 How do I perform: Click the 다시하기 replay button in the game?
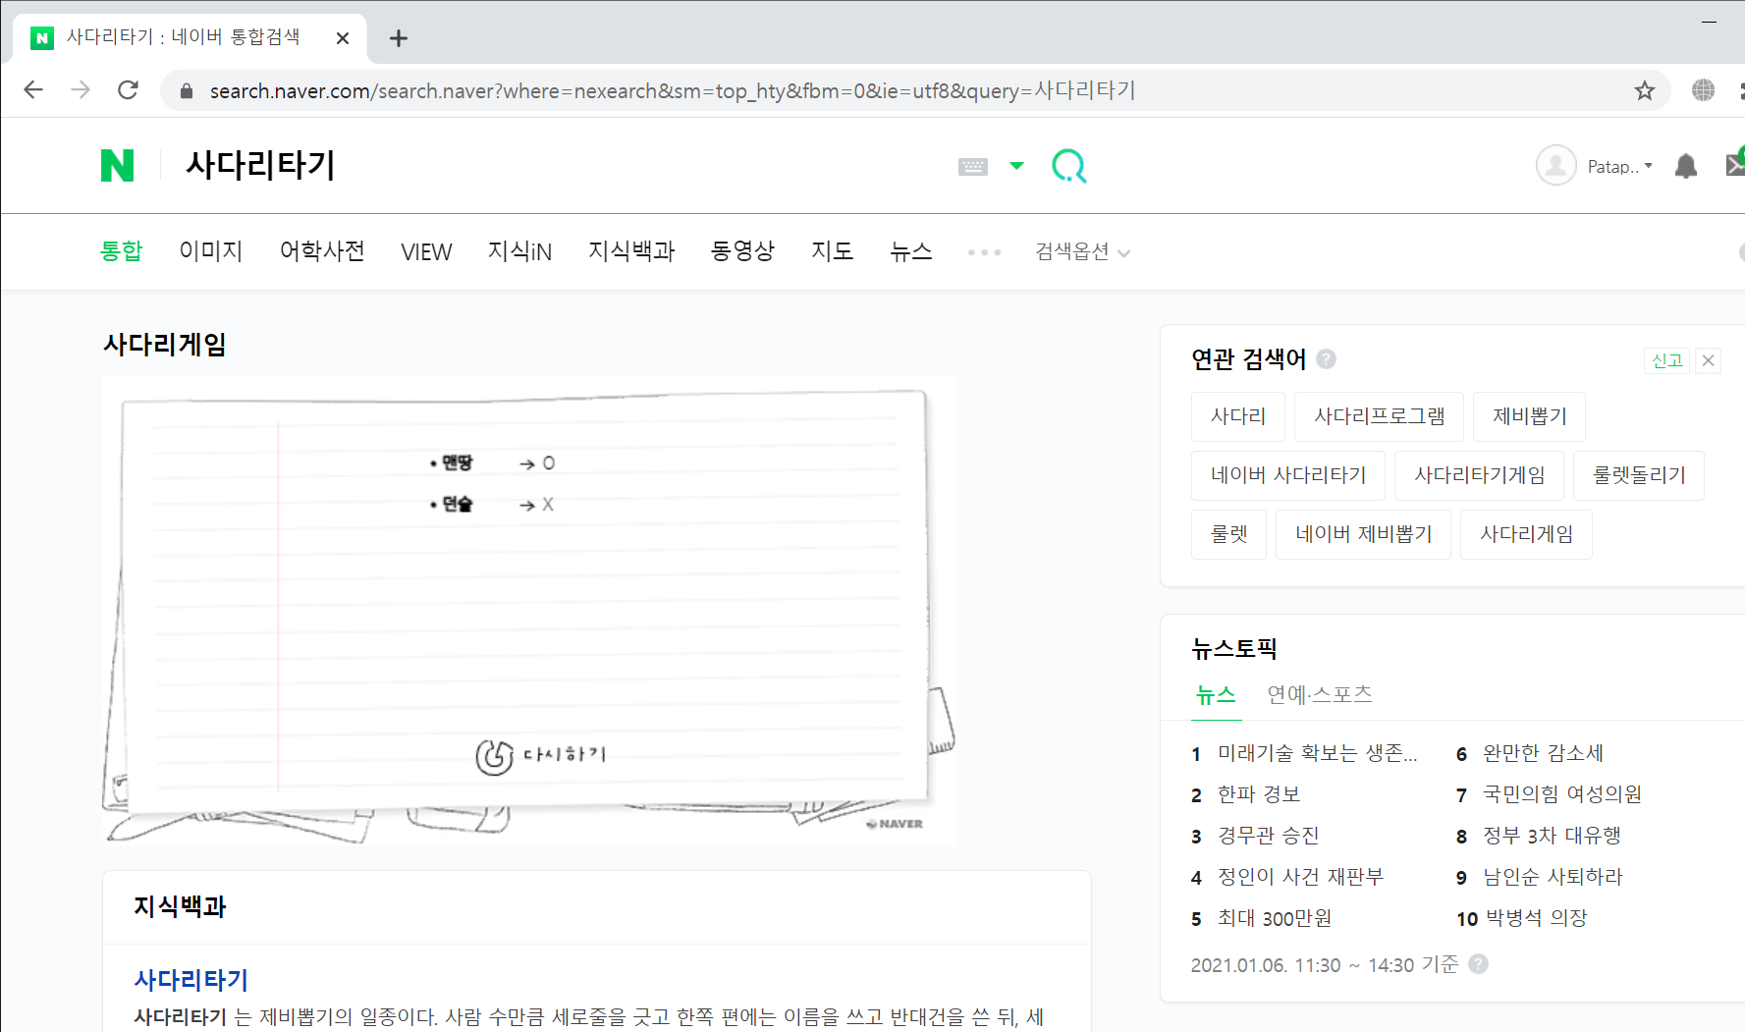pyautogui.click(x=541, y=756)
